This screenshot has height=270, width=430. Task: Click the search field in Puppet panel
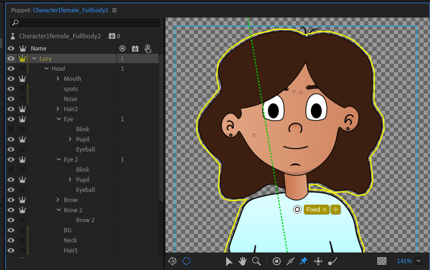(x=85, y=22)
